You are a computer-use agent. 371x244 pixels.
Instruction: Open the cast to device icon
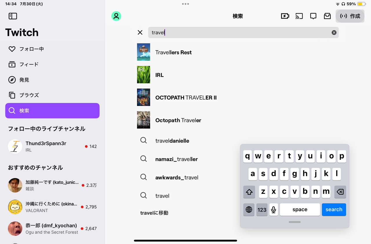pyautogui.click(x=299, y=16)
